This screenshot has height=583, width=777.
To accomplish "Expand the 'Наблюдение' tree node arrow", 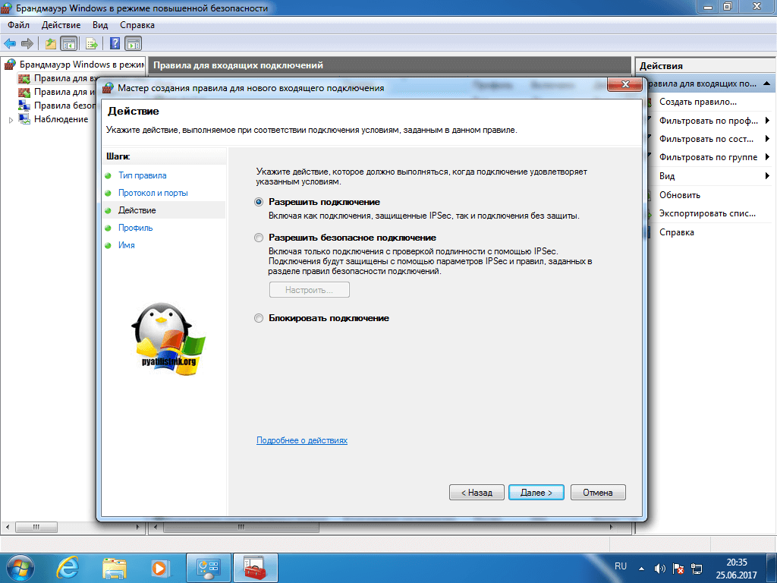I will coord(11,120).
